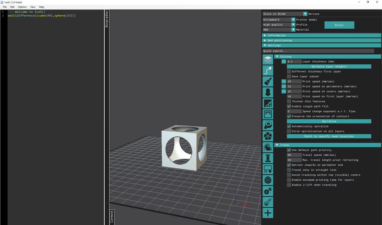Screen dimensions: 382x225
Task: Open the fan cooling settings icon
Action: click(x=268, y=135)
